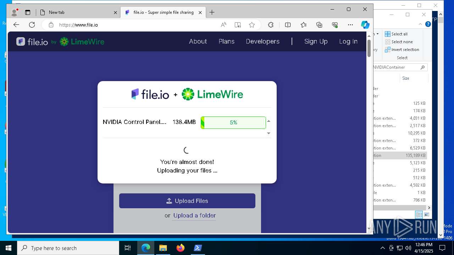This screenshot has height=255, width=454.
Task: Open Split screen view in Edge
Action: pos(288,25)
